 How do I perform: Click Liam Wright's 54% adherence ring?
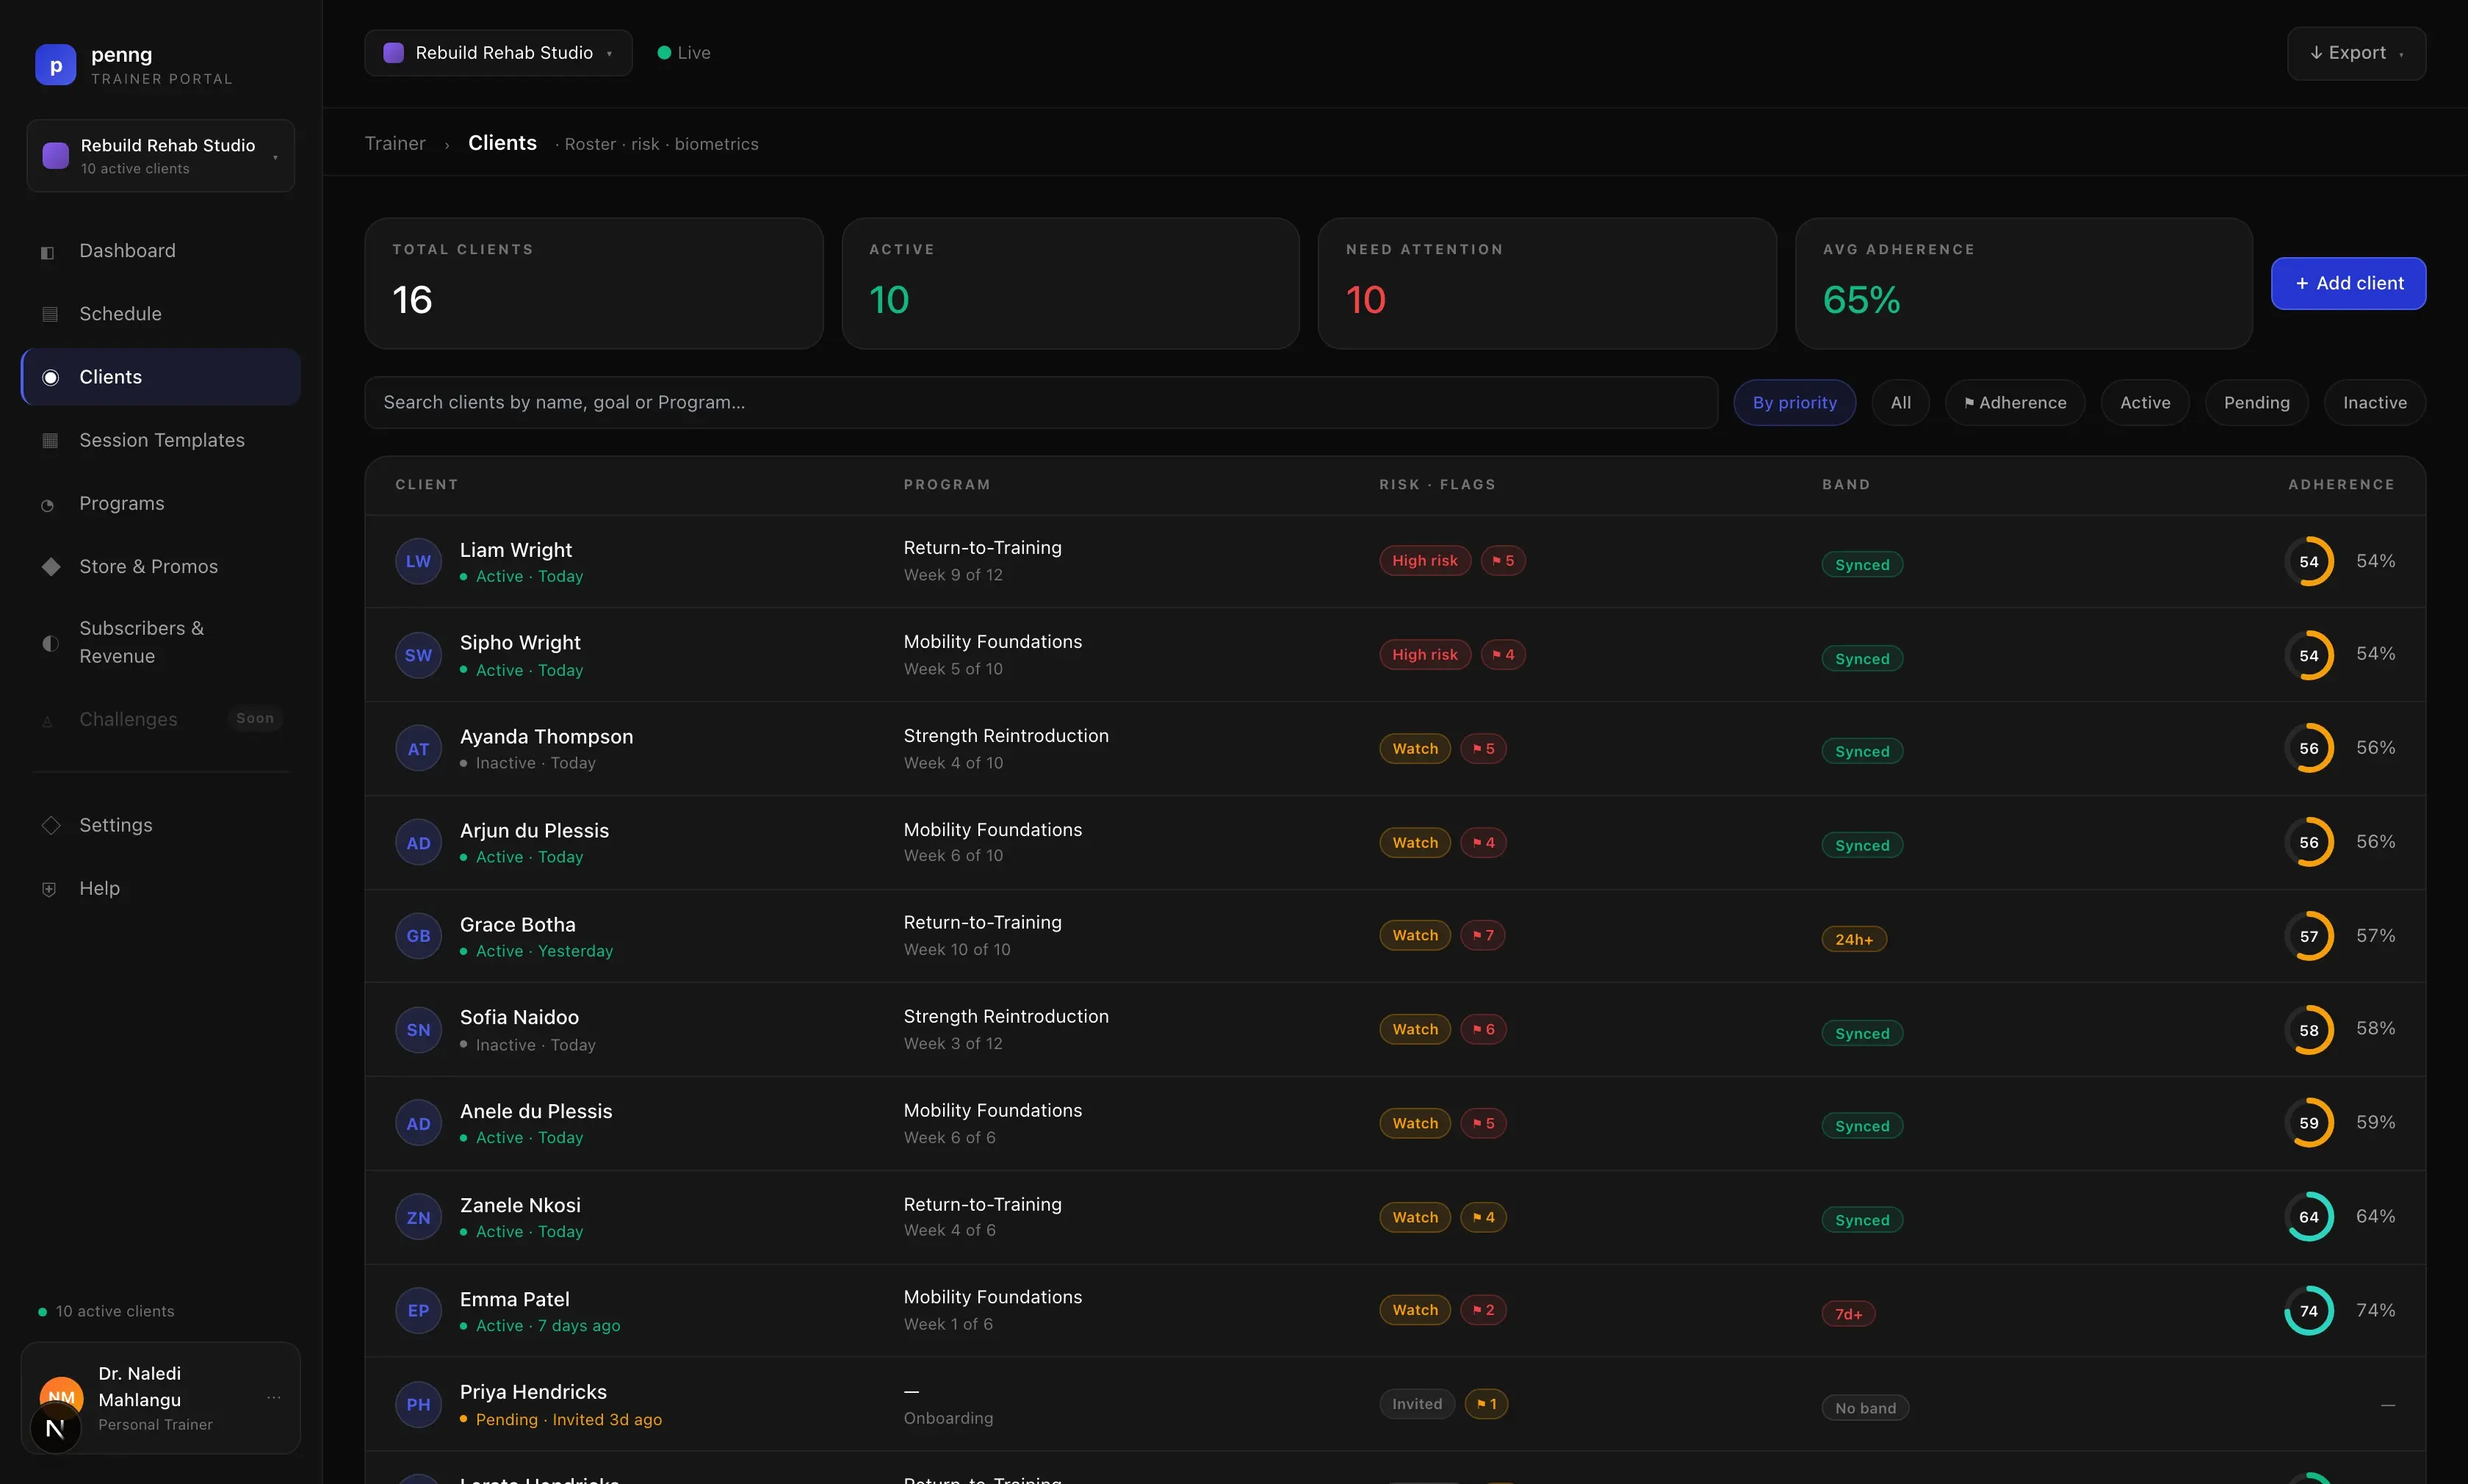click(x=2308, y=561)
